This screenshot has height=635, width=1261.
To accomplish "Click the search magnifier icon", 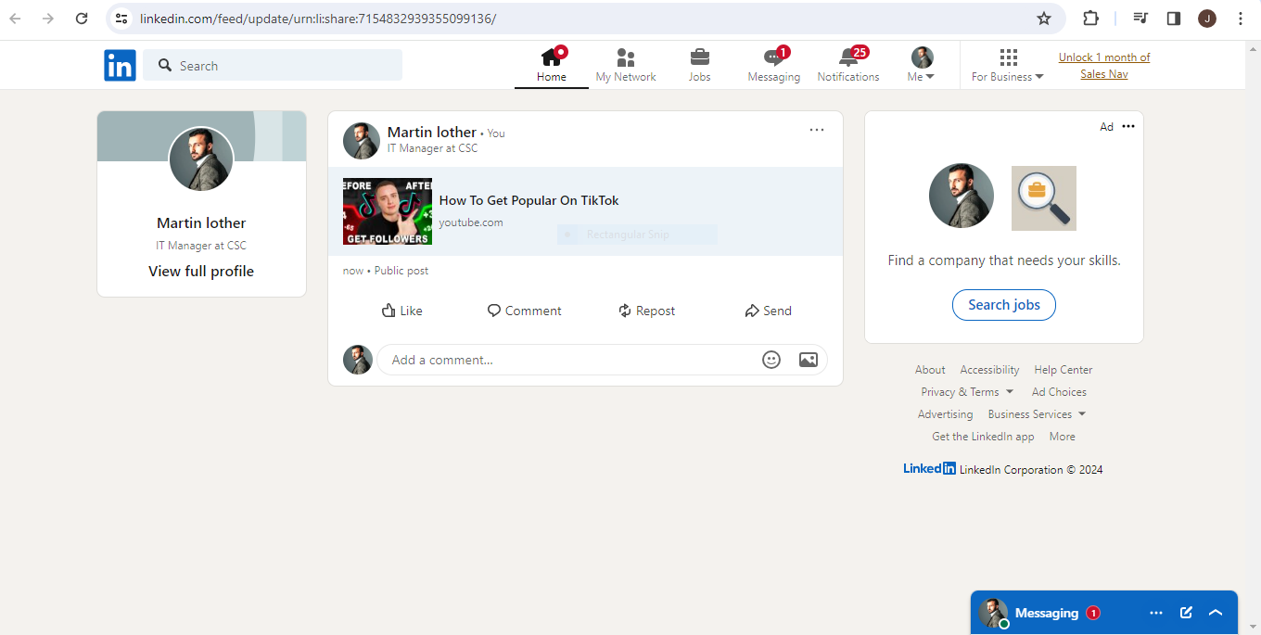I will (165, 65).
